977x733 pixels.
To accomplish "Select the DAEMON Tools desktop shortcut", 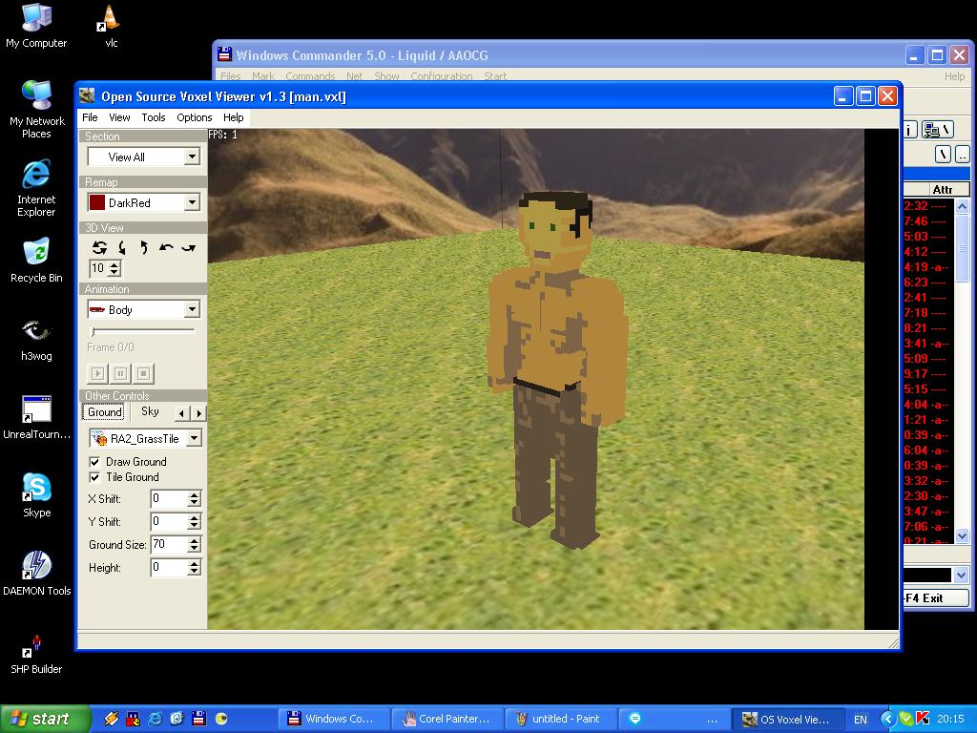I will pyautogui.click(x=36, y=574).
